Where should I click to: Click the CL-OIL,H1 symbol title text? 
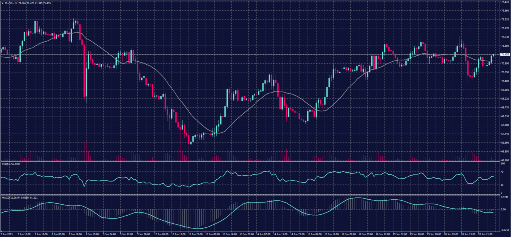[x=10, y=3]
